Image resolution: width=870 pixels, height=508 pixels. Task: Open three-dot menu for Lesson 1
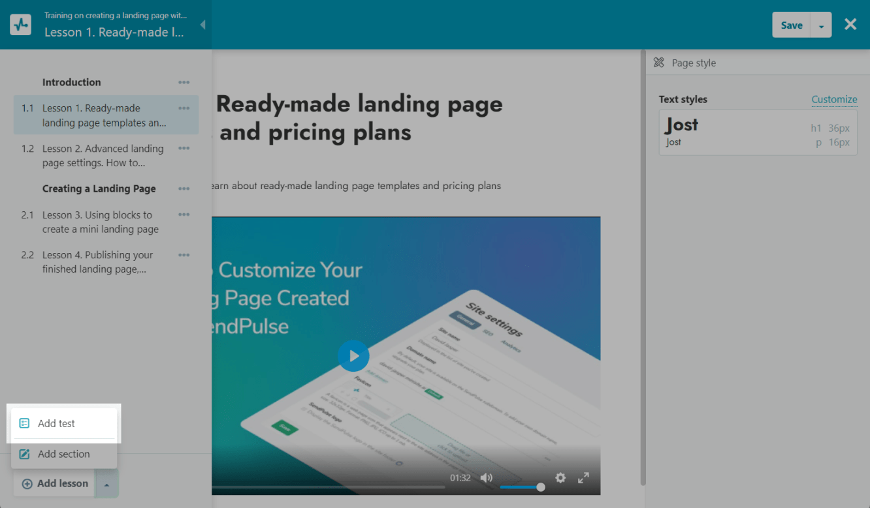point(184,108)
